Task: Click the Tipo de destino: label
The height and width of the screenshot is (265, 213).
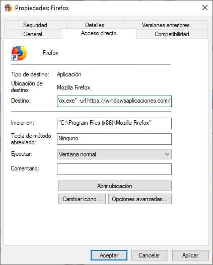Action: pyautogui.click(x=30, y=74)
